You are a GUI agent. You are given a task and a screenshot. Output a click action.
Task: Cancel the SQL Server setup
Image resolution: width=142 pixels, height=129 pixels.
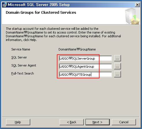(124, 122)
